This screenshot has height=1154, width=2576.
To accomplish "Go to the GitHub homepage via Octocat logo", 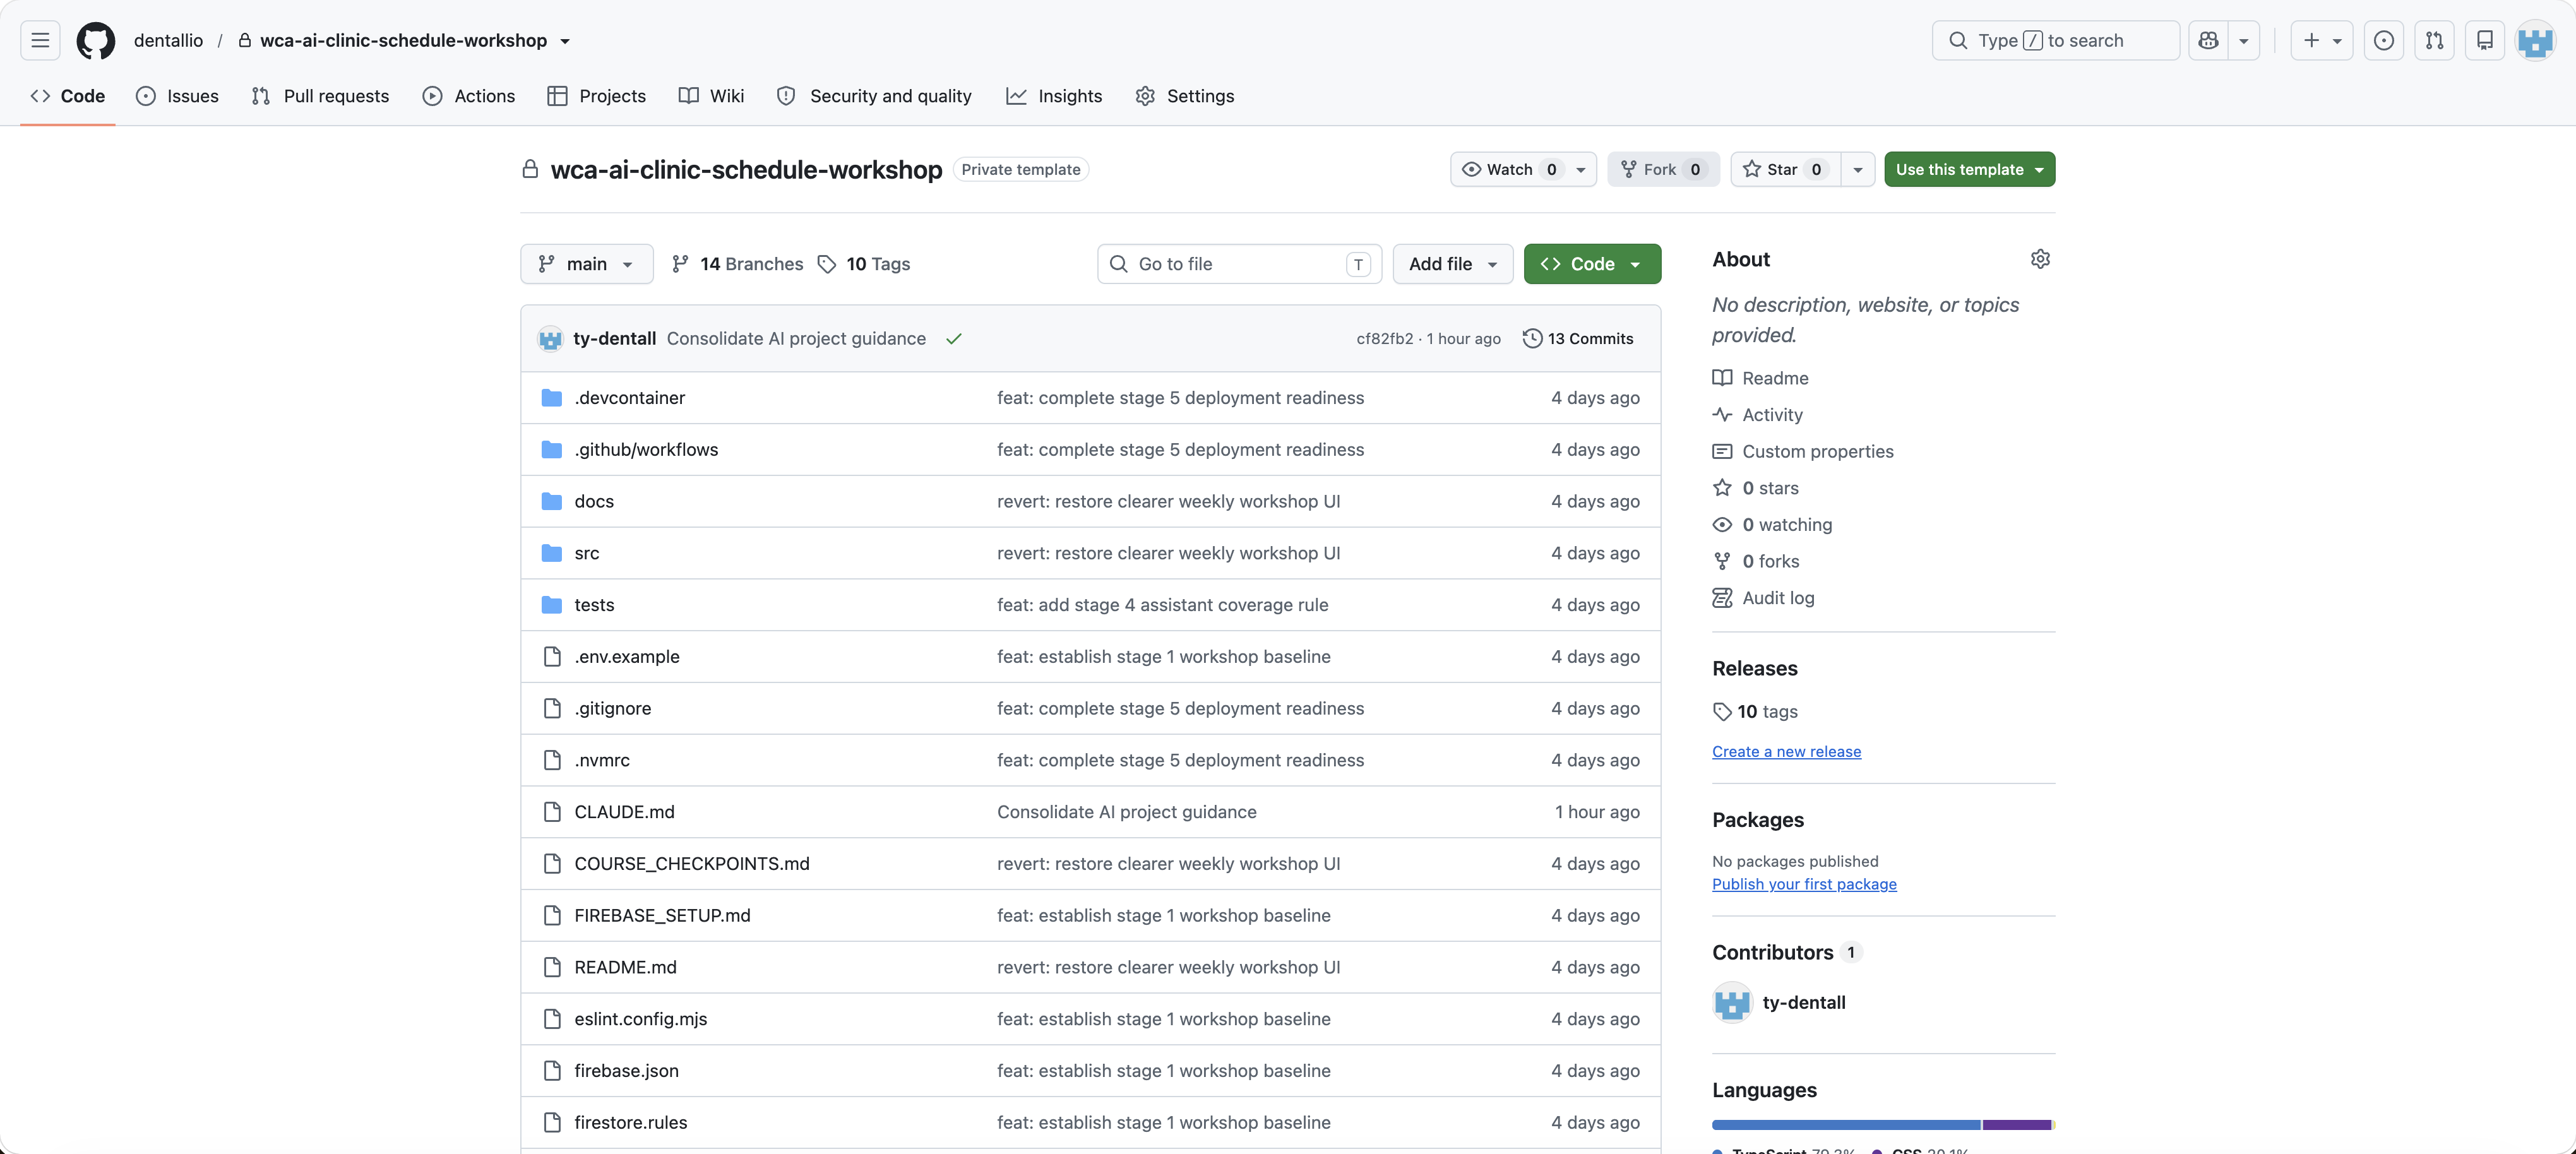I will click(96, 40).
